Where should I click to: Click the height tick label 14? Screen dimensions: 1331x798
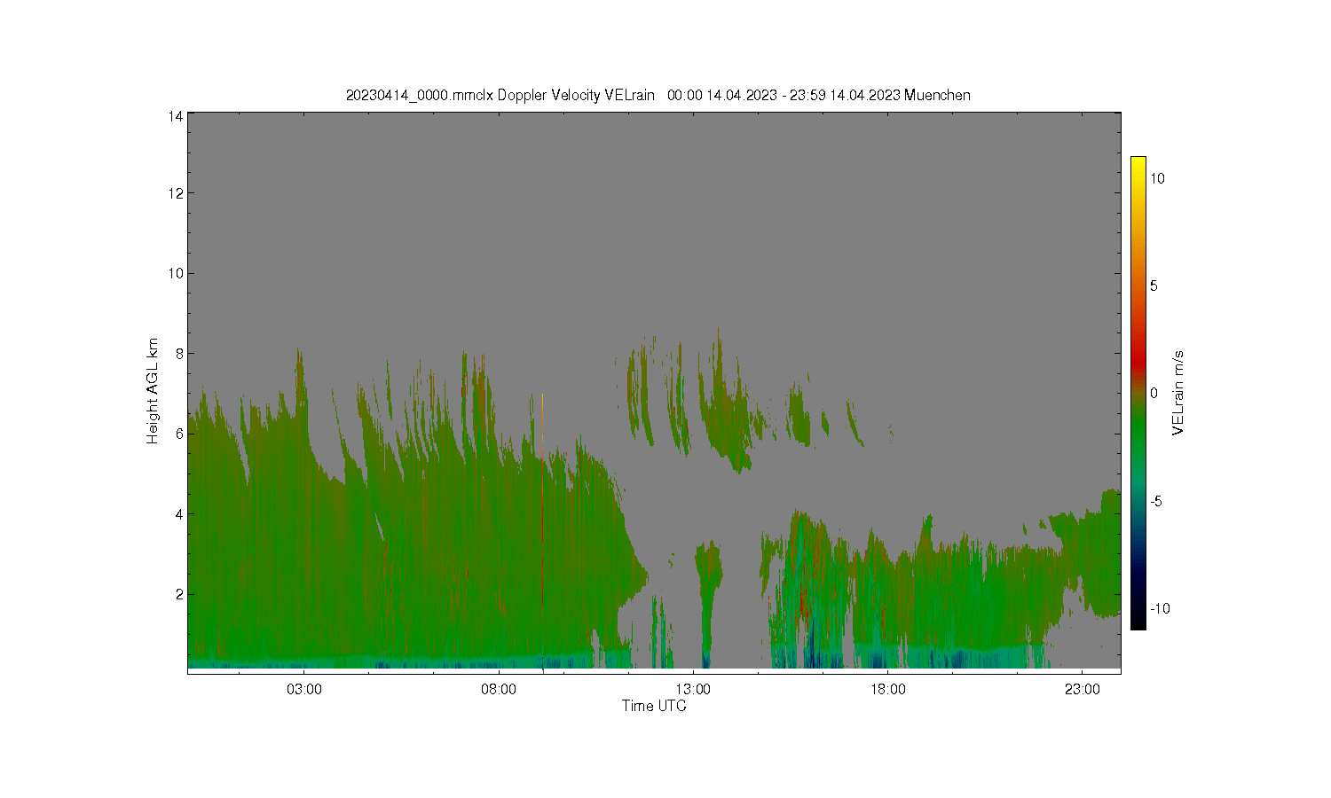(176, 116)
